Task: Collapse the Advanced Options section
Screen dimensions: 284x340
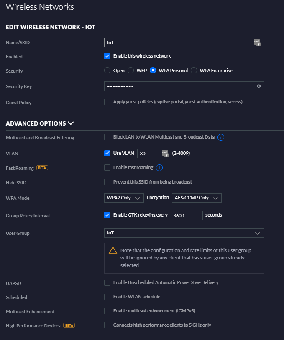Action: point(71,123)
